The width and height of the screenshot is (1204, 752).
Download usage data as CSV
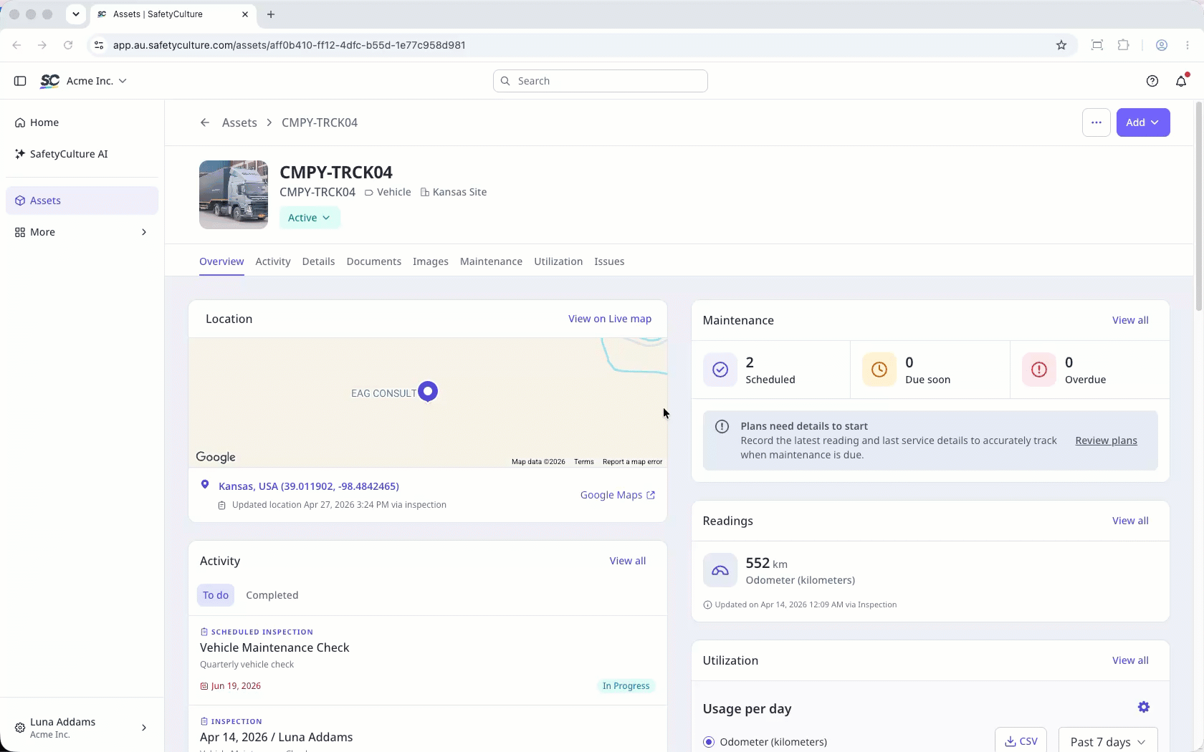1021,741
